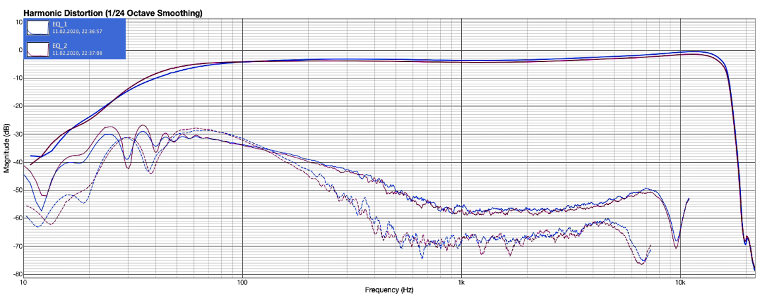This screenshot has width=772, height=298.
Task: Click the 100 frequency tick label
Action: (x=241, y=283)
